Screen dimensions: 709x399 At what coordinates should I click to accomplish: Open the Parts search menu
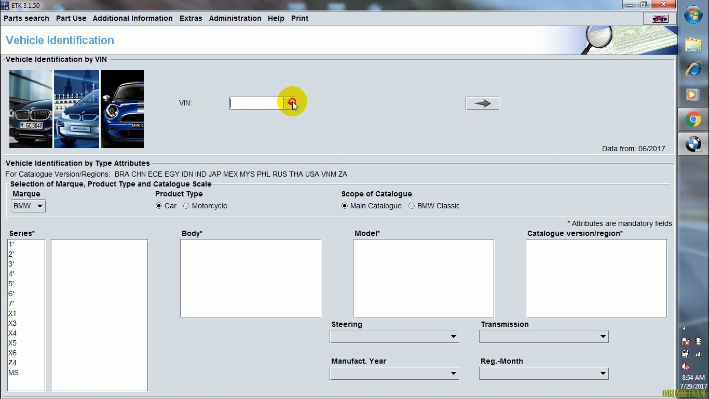click(x=26, y=18)
